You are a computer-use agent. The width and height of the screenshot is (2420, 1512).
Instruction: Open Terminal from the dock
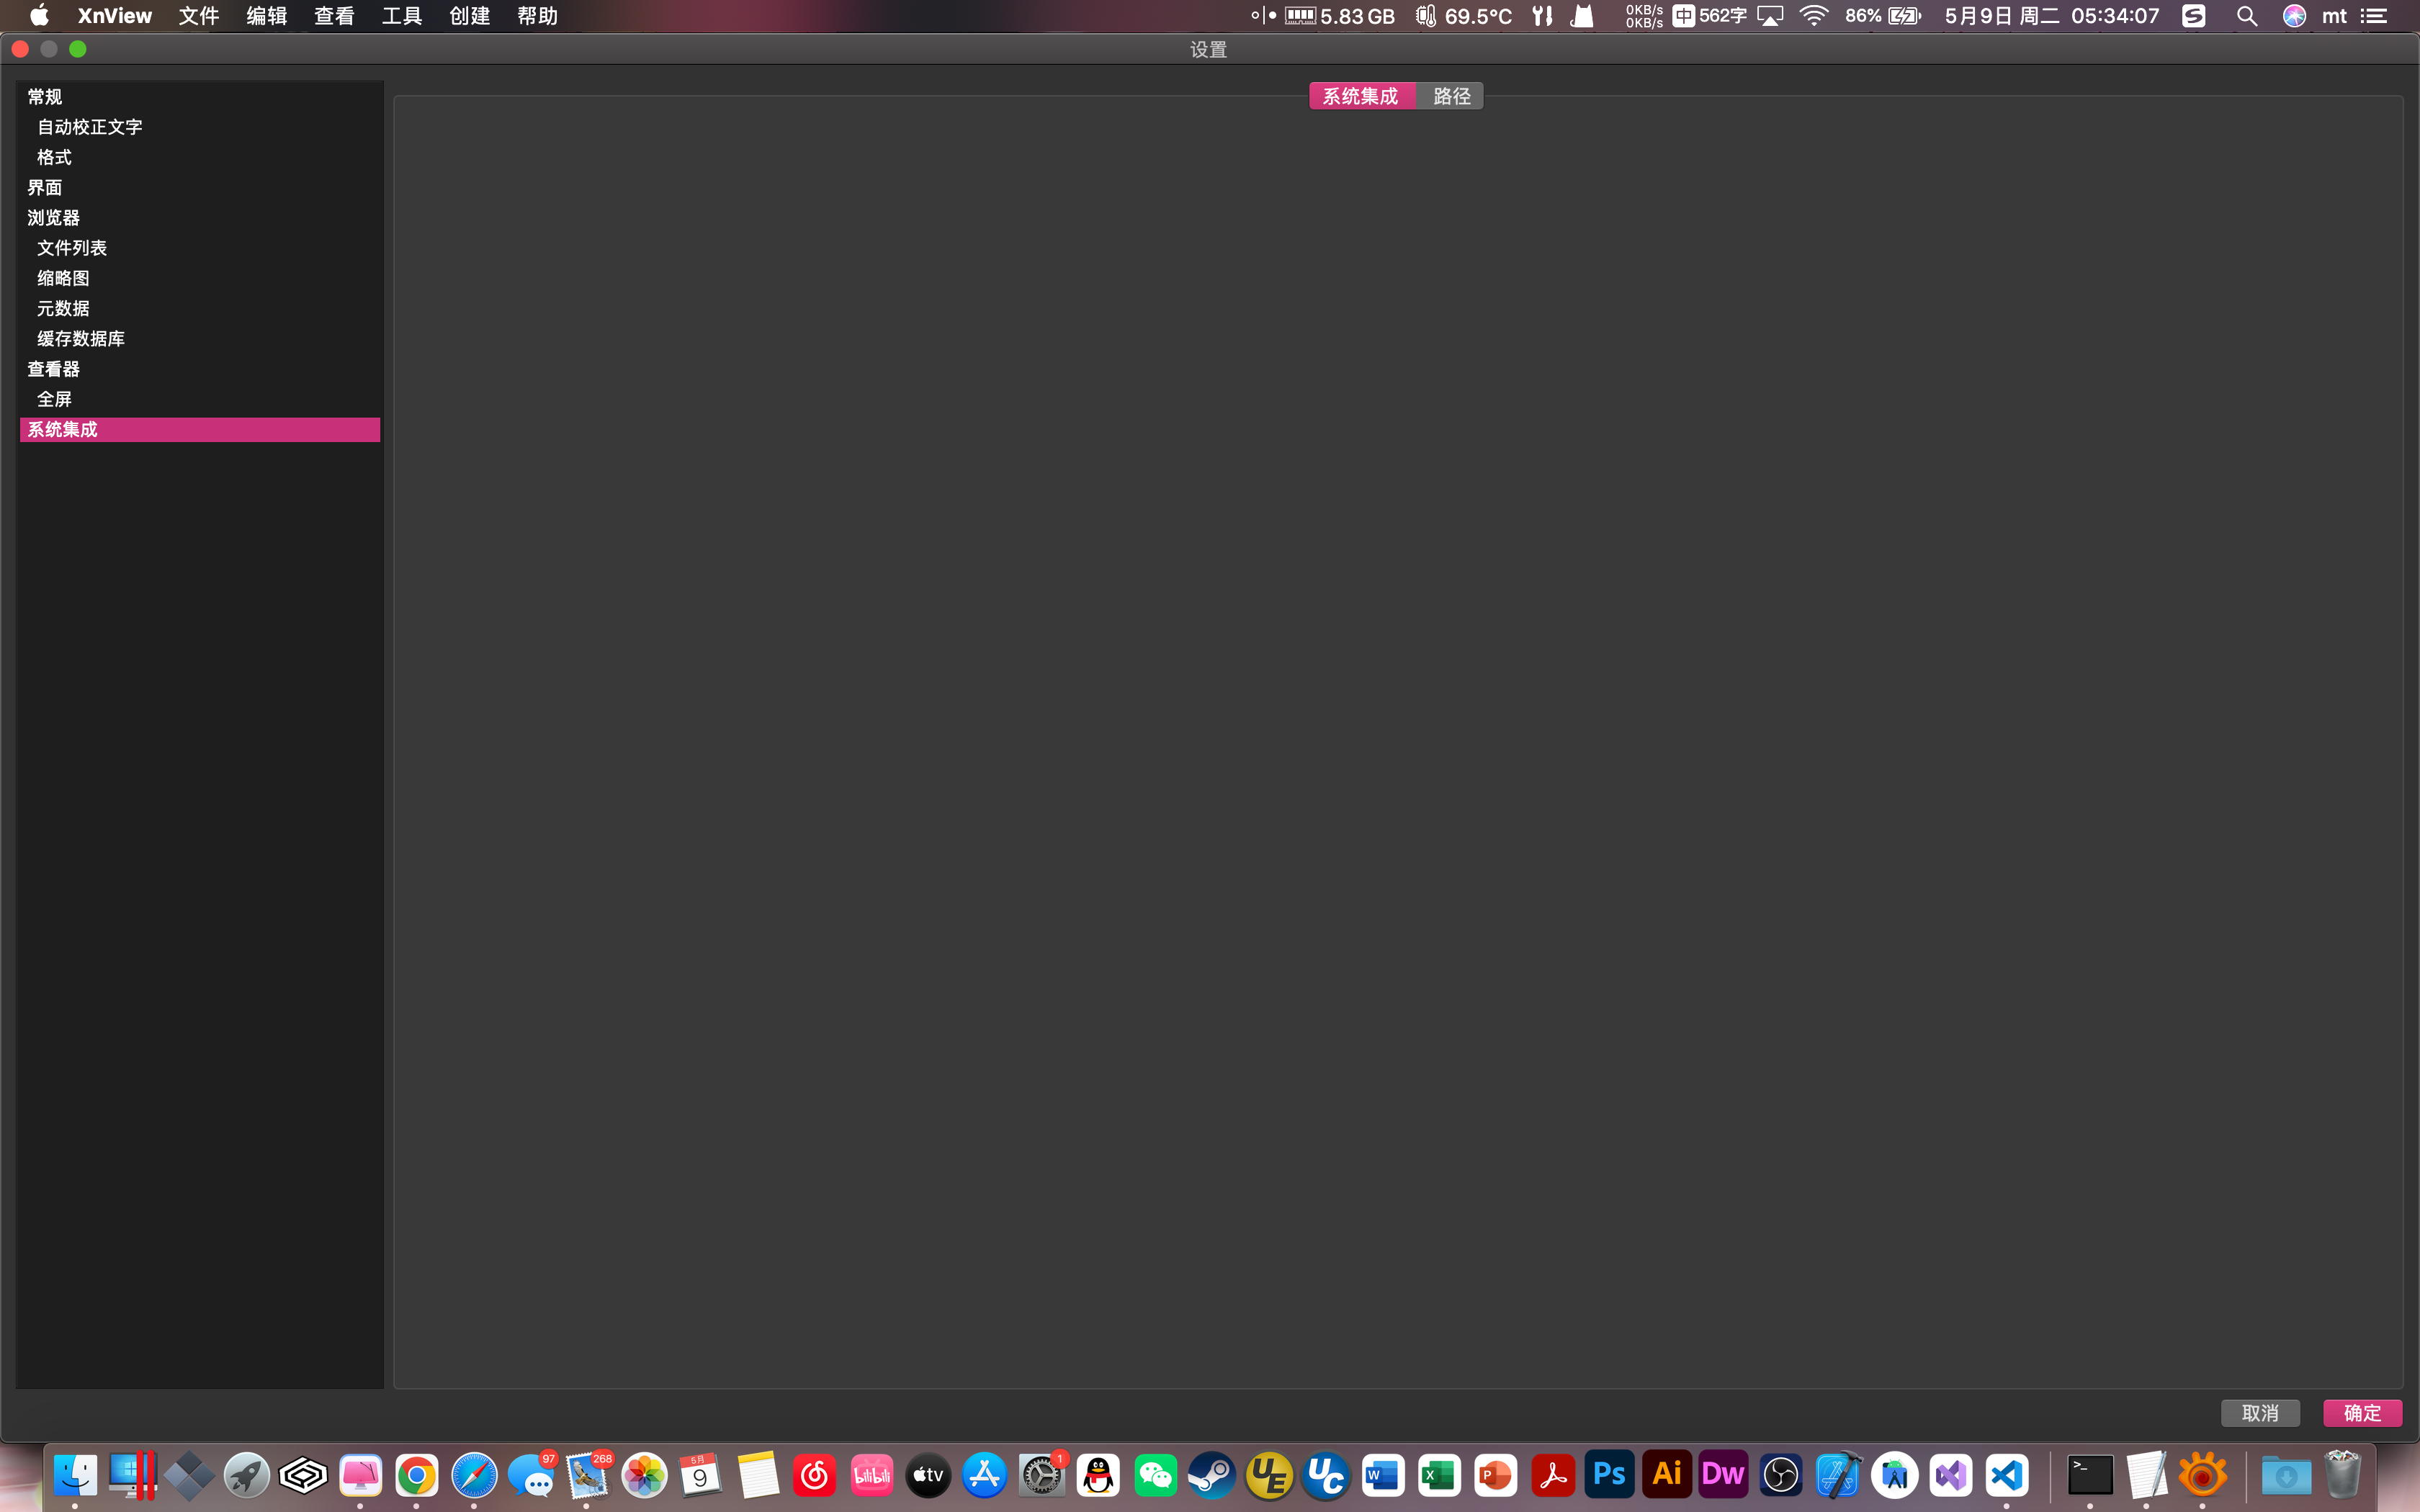click(2090, 1475)
